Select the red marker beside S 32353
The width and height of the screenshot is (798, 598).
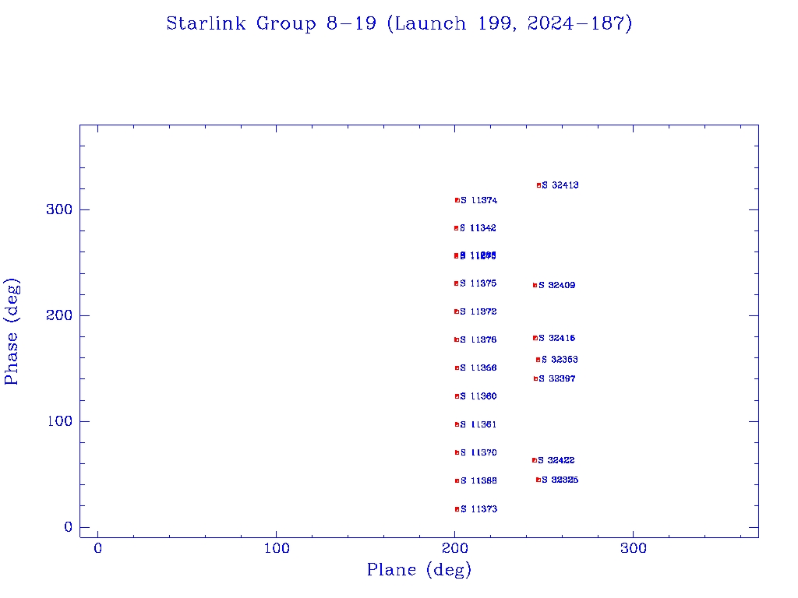point(538,360)
